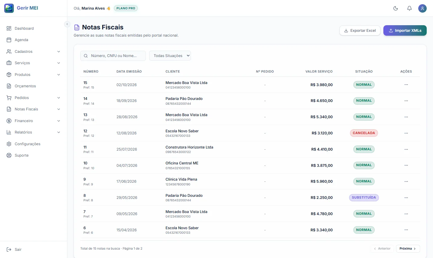Viewport: 433px width, 258px height.
Task: Click the Gerir MEI logo icon
Action: pos(9,8)
